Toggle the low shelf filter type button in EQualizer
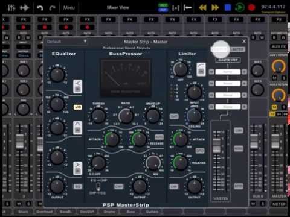The width and height of the screenshot is (290, 217). pyautogui.click(x=78, y=86)
